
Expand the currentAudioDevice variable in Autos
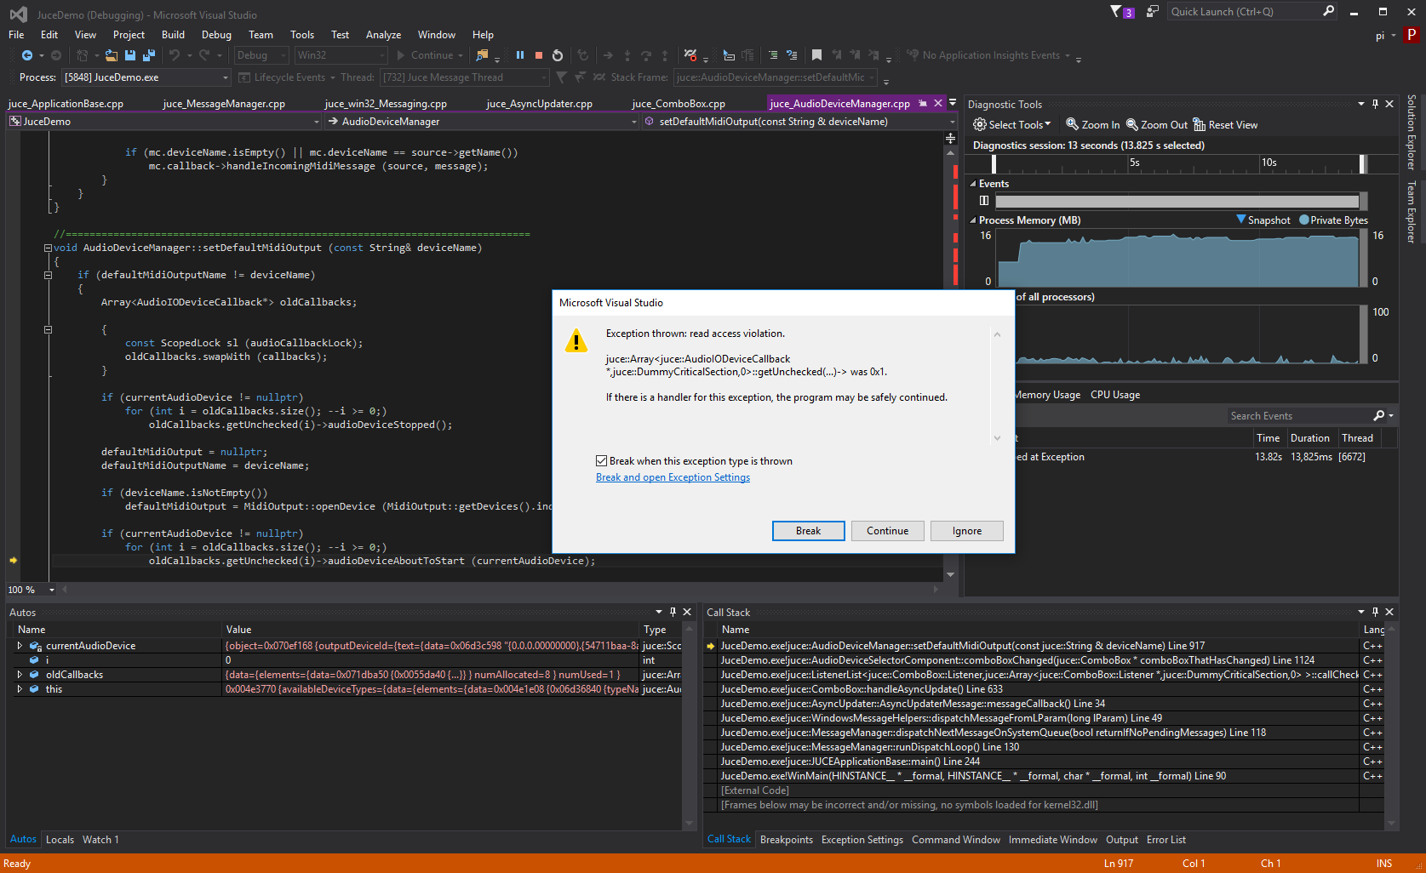[20, 646]
